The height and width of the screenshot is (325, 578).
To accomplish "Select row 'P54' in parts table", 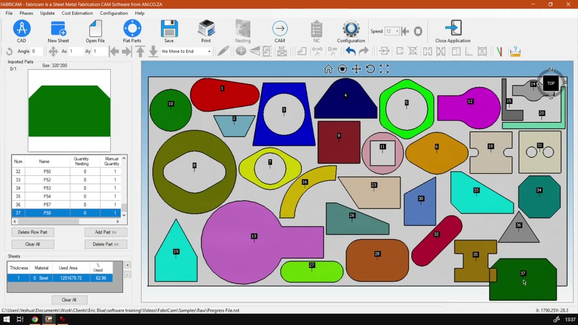I will [67, 196].
